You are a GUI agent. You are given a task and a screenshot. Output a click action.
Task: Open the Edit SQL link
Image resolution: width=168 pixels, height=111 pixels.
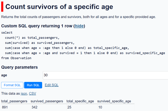click(x=52, y=85)
